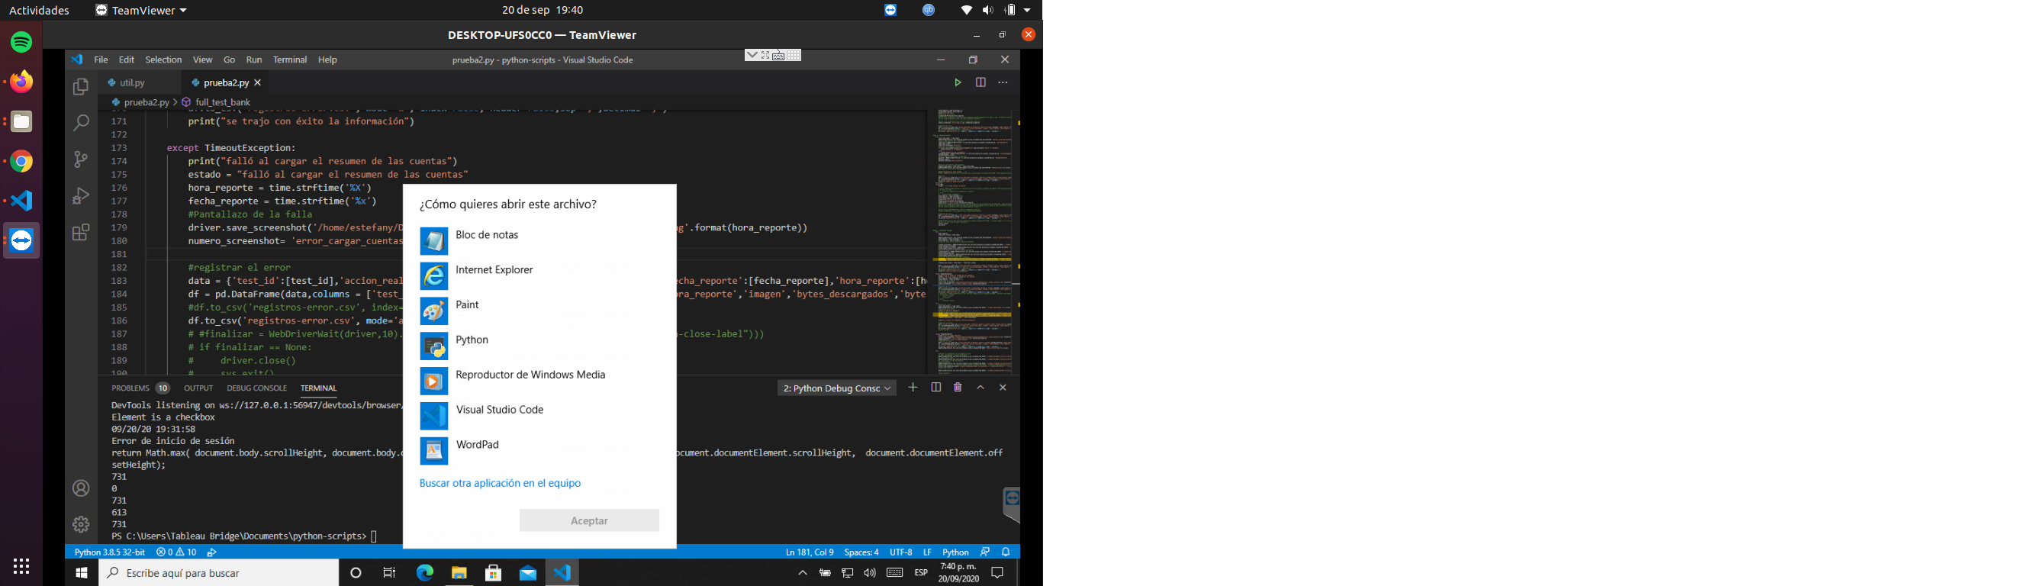Open the Source Control view
This screenshot has height=586, width=2019.
coord(81,159)
